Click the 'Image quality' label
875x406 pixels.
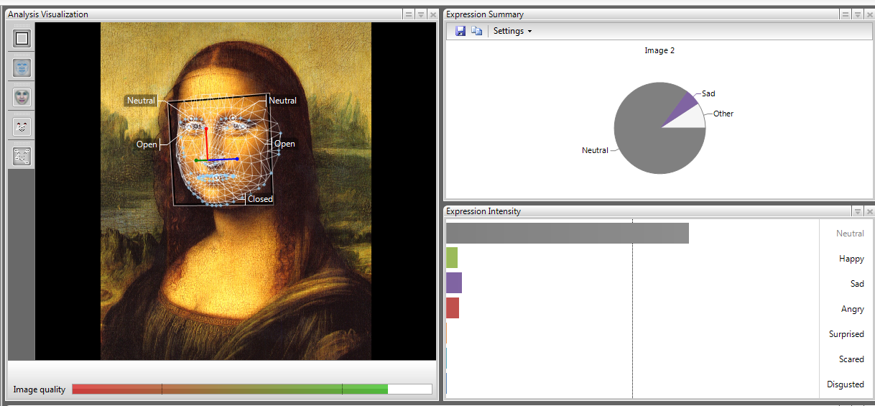40,389
